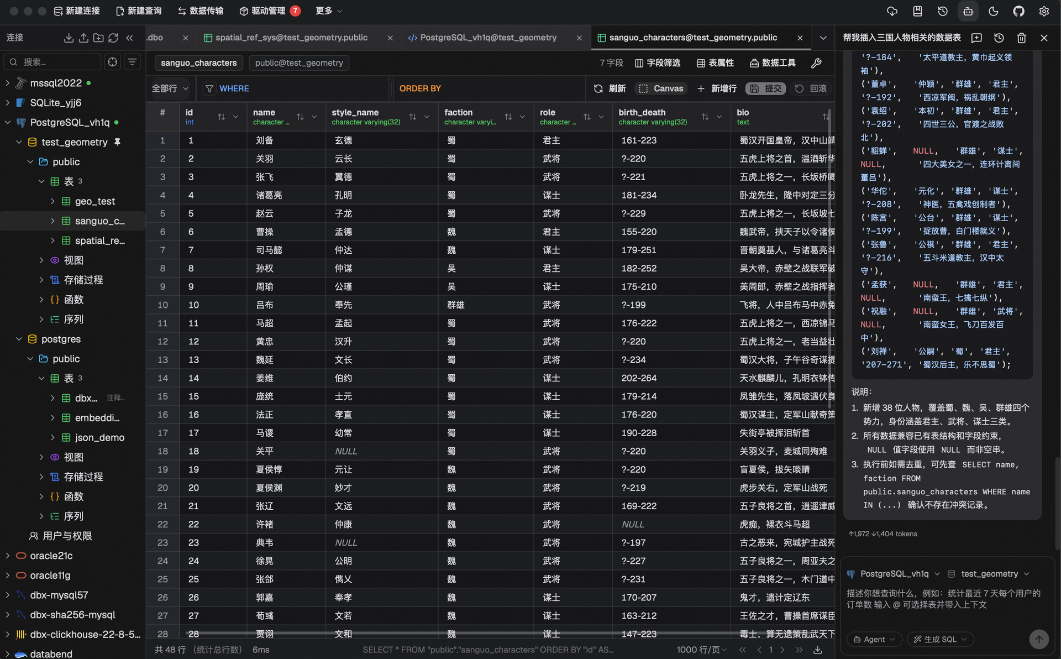The width and height of the screenshot is (1061, 659).
Task: Click the locate current target icon
Action: pyautogui.click(x=113, y=62)
